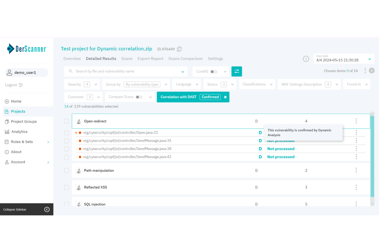The image size is (379, 252).
Task: Click the DerScanner logo
Action: (27, 49)
